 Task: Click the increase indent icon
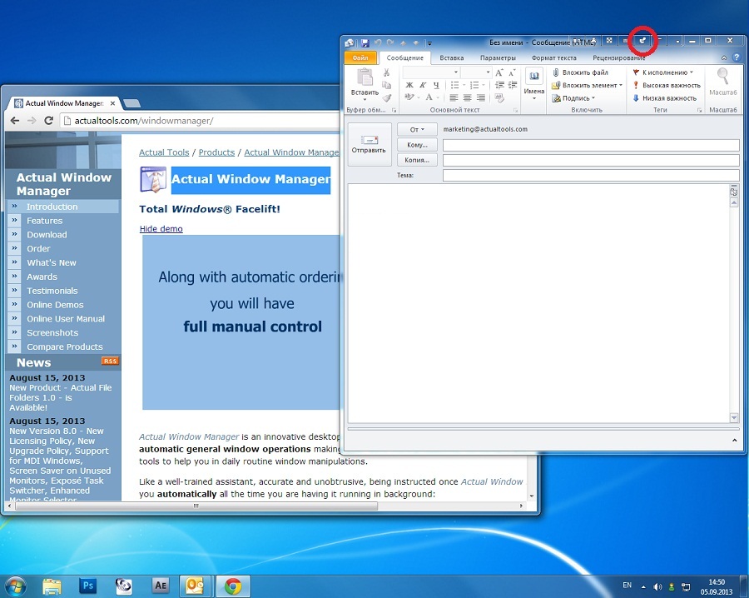coord(513,85)
